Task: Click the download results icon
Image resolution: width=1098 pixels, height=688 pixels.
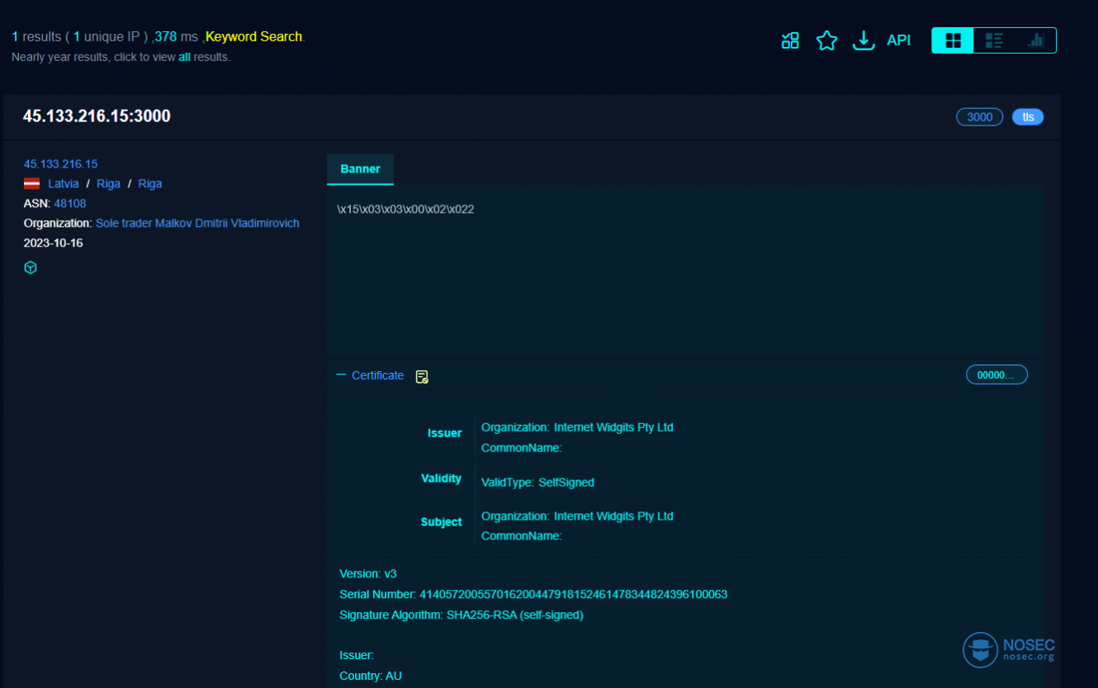Action: [x=864, y=40]
